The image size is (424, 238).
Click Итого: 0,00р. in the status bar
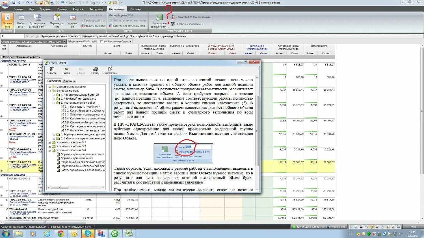coord(336,227)
